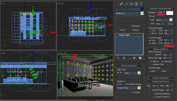The width and height of the screenshot is (177, 101).
Task: Open the Create command panel tab
Action: [117, 4]
